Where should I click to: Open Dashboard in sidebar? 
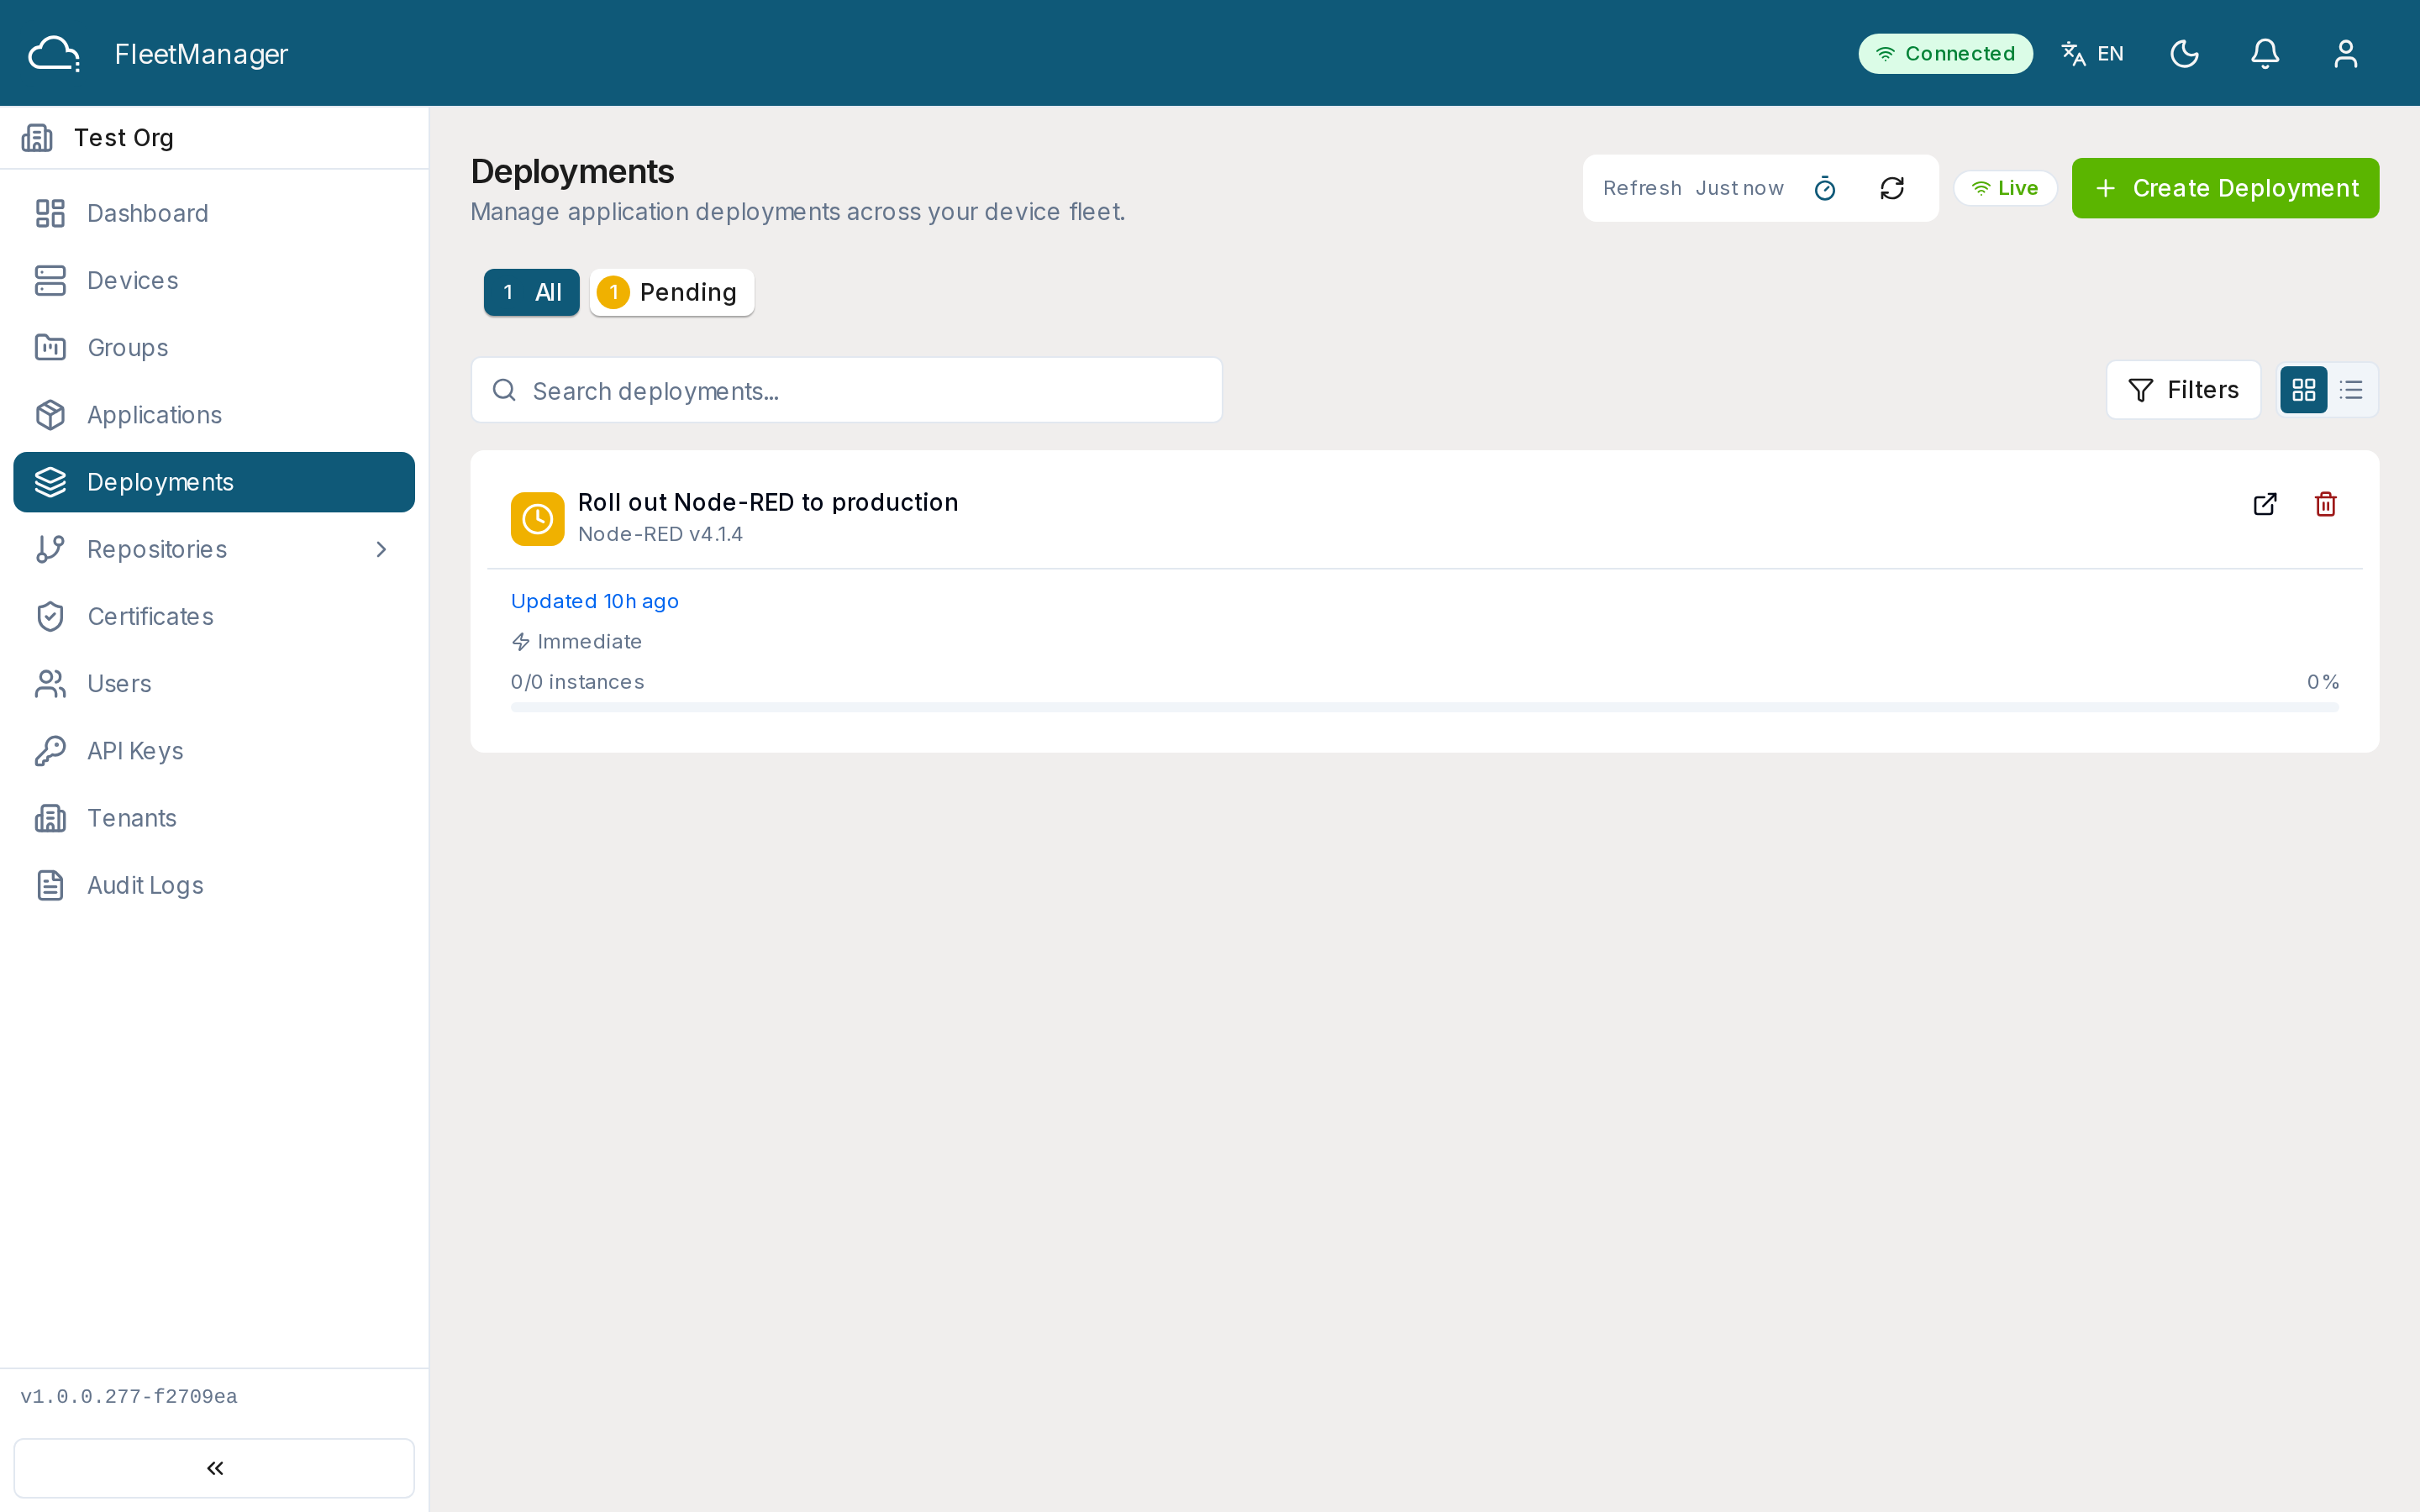214,213
